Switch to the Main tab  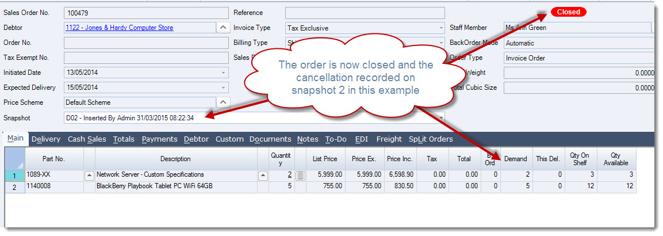tap(16, 139)
